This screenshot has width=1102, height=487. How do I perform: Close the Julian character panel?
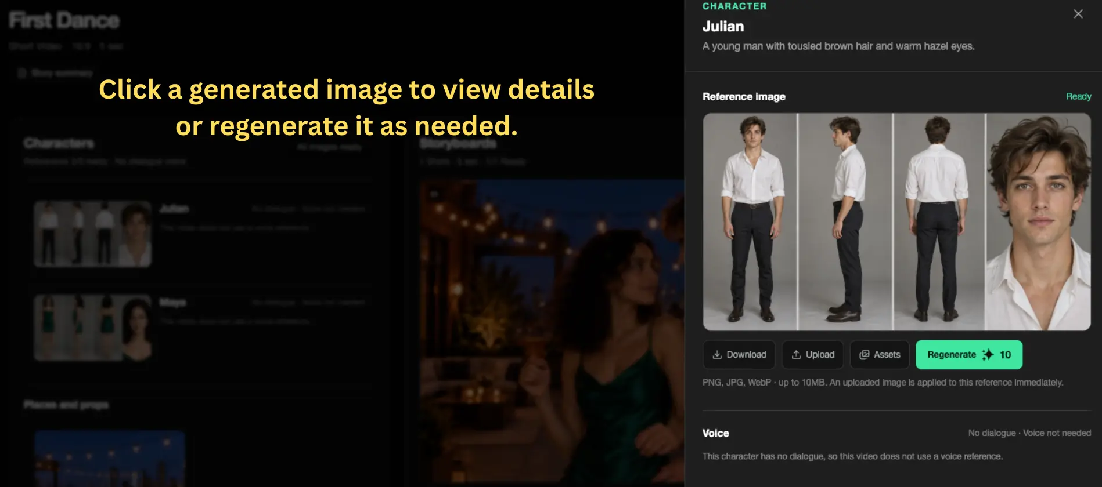click(x=1078, y=14)
